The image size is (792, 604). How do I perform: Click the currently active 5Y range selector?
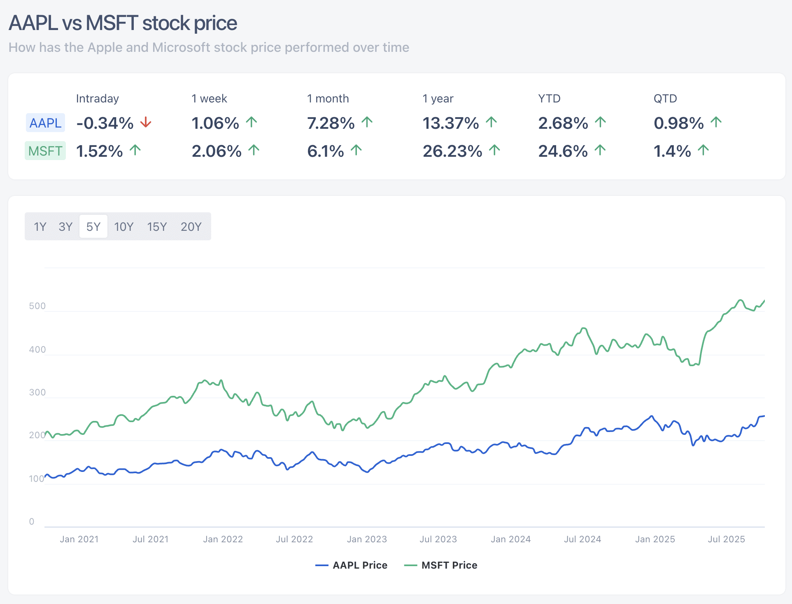click(x=93, y=226)
